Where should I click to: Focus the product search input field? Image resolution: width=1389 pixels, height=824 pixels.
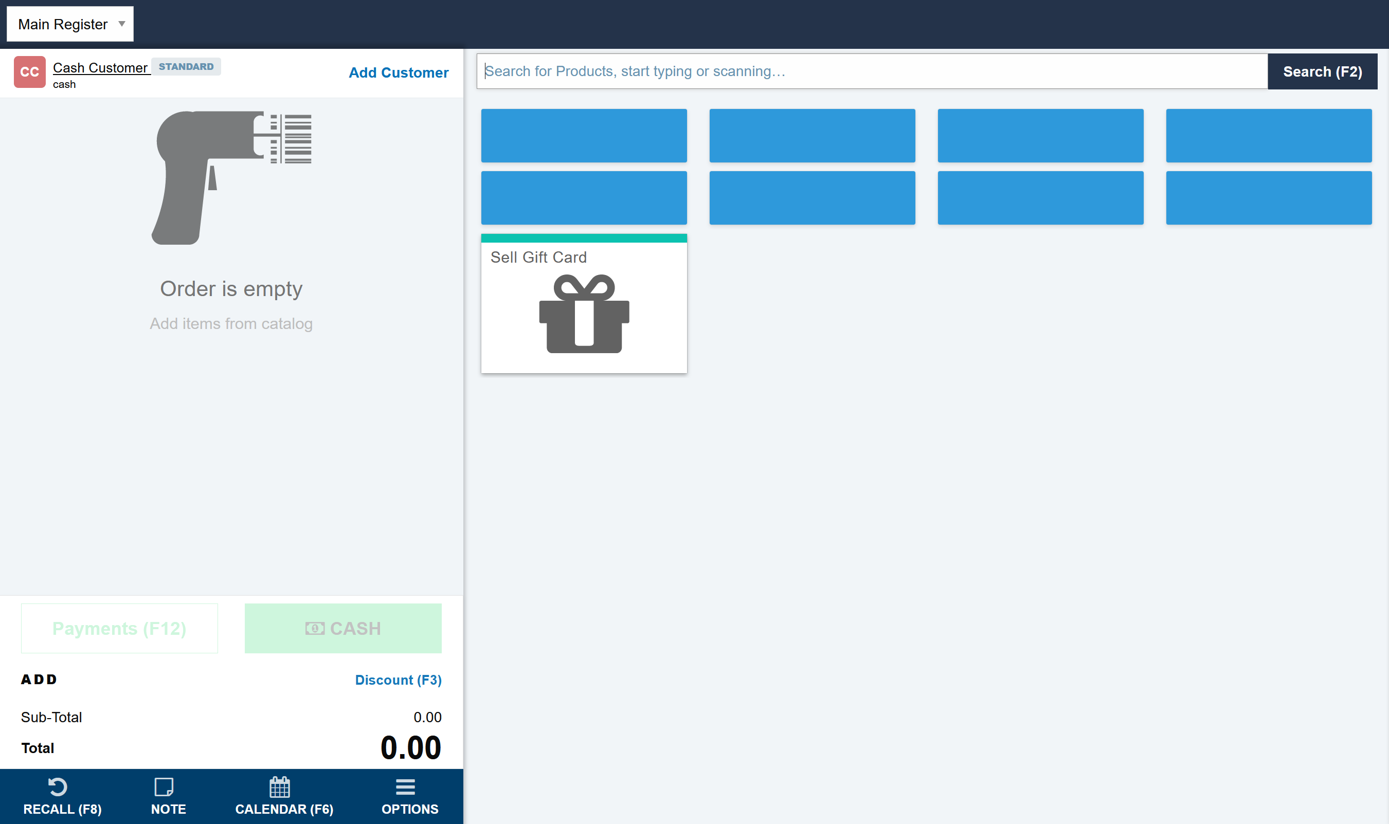[x=871, y=71]
